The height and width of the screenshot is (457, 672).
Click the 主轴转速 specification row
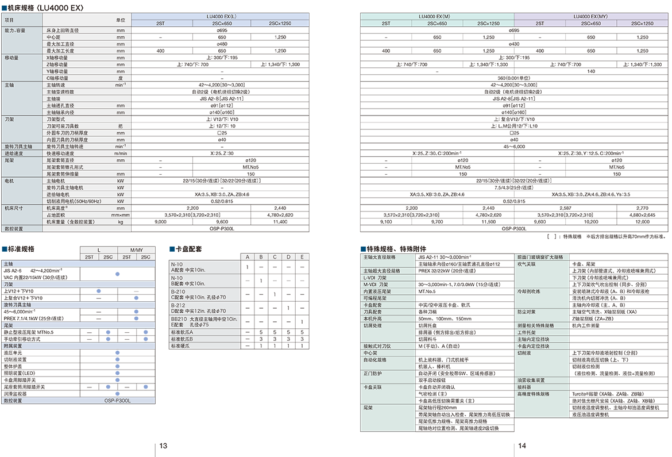(x=86, y=85)
